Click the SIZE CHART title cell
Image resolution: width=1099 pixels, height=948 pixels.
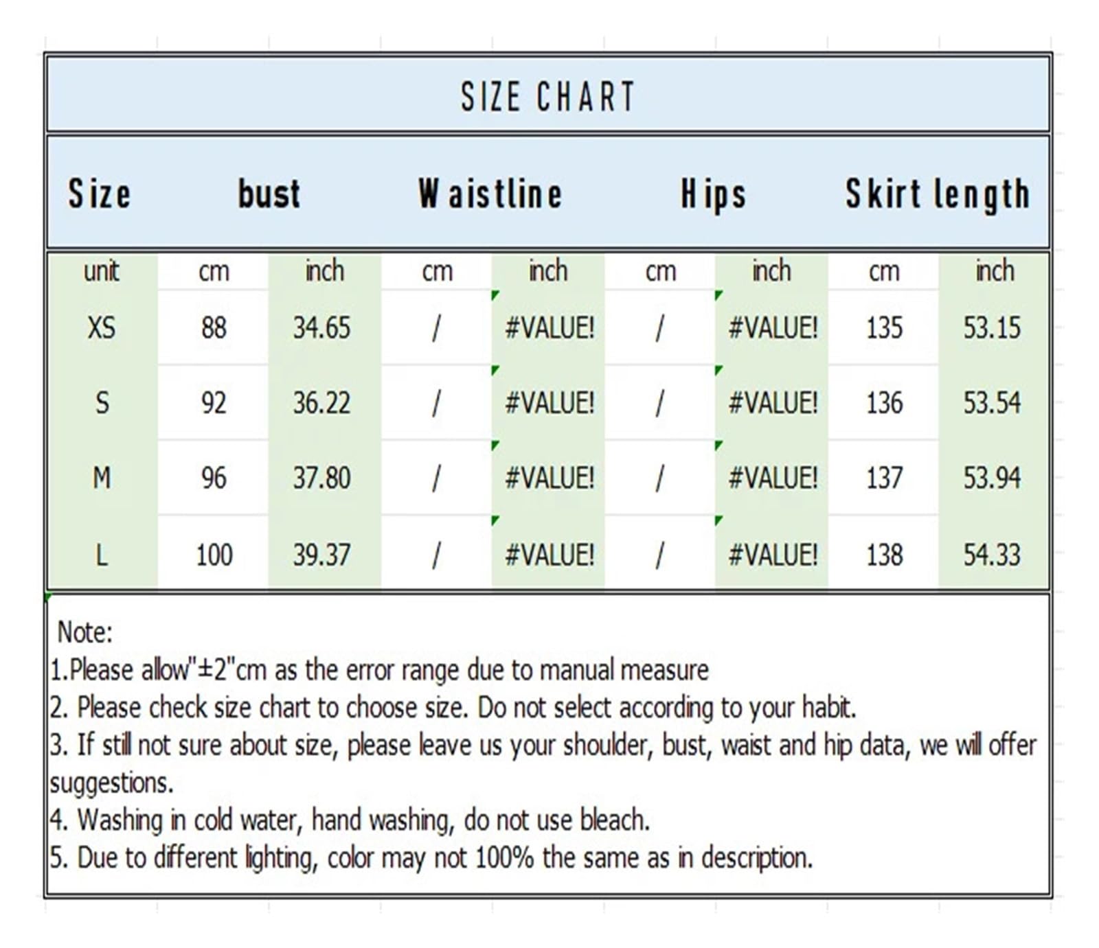tap(547, 95)
